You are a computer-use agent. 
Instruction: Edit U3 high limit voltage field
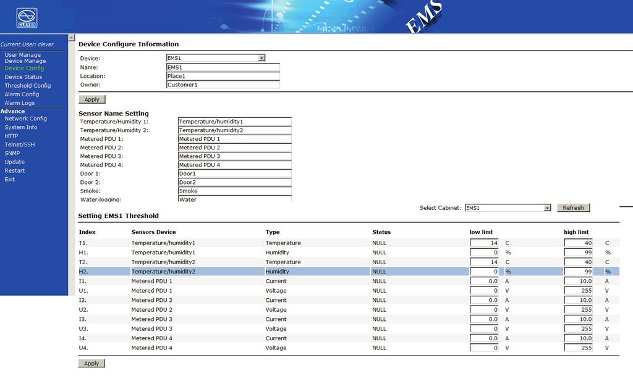point(578,328)
